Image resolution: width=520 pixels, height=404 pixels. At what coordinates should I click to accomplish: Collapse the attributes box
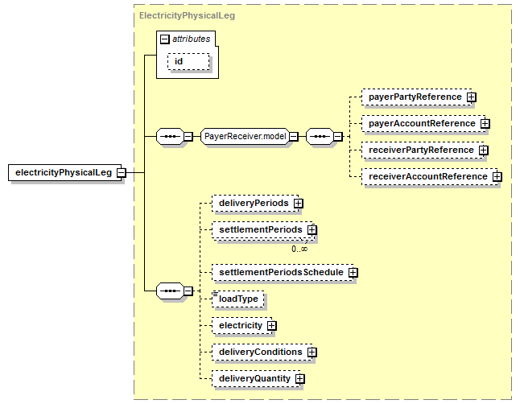point(165,39)
